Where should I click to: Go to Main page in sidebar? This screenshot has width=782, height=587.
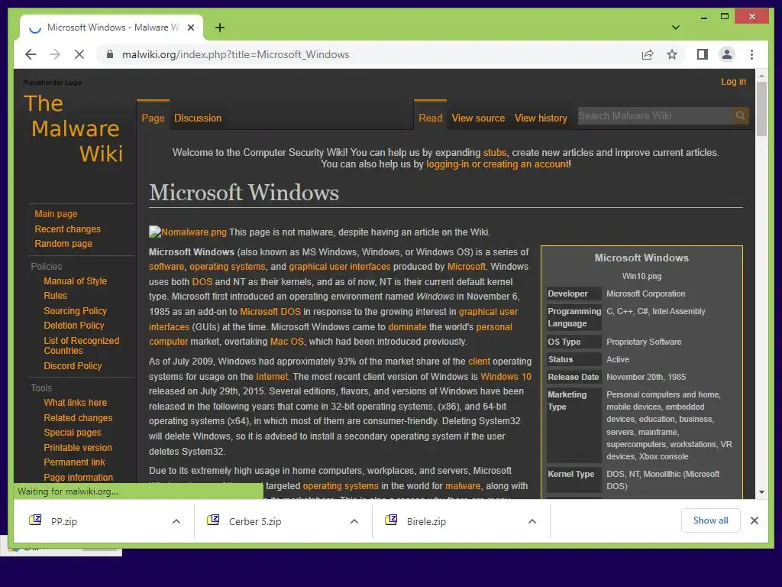(x=56, y=214)
